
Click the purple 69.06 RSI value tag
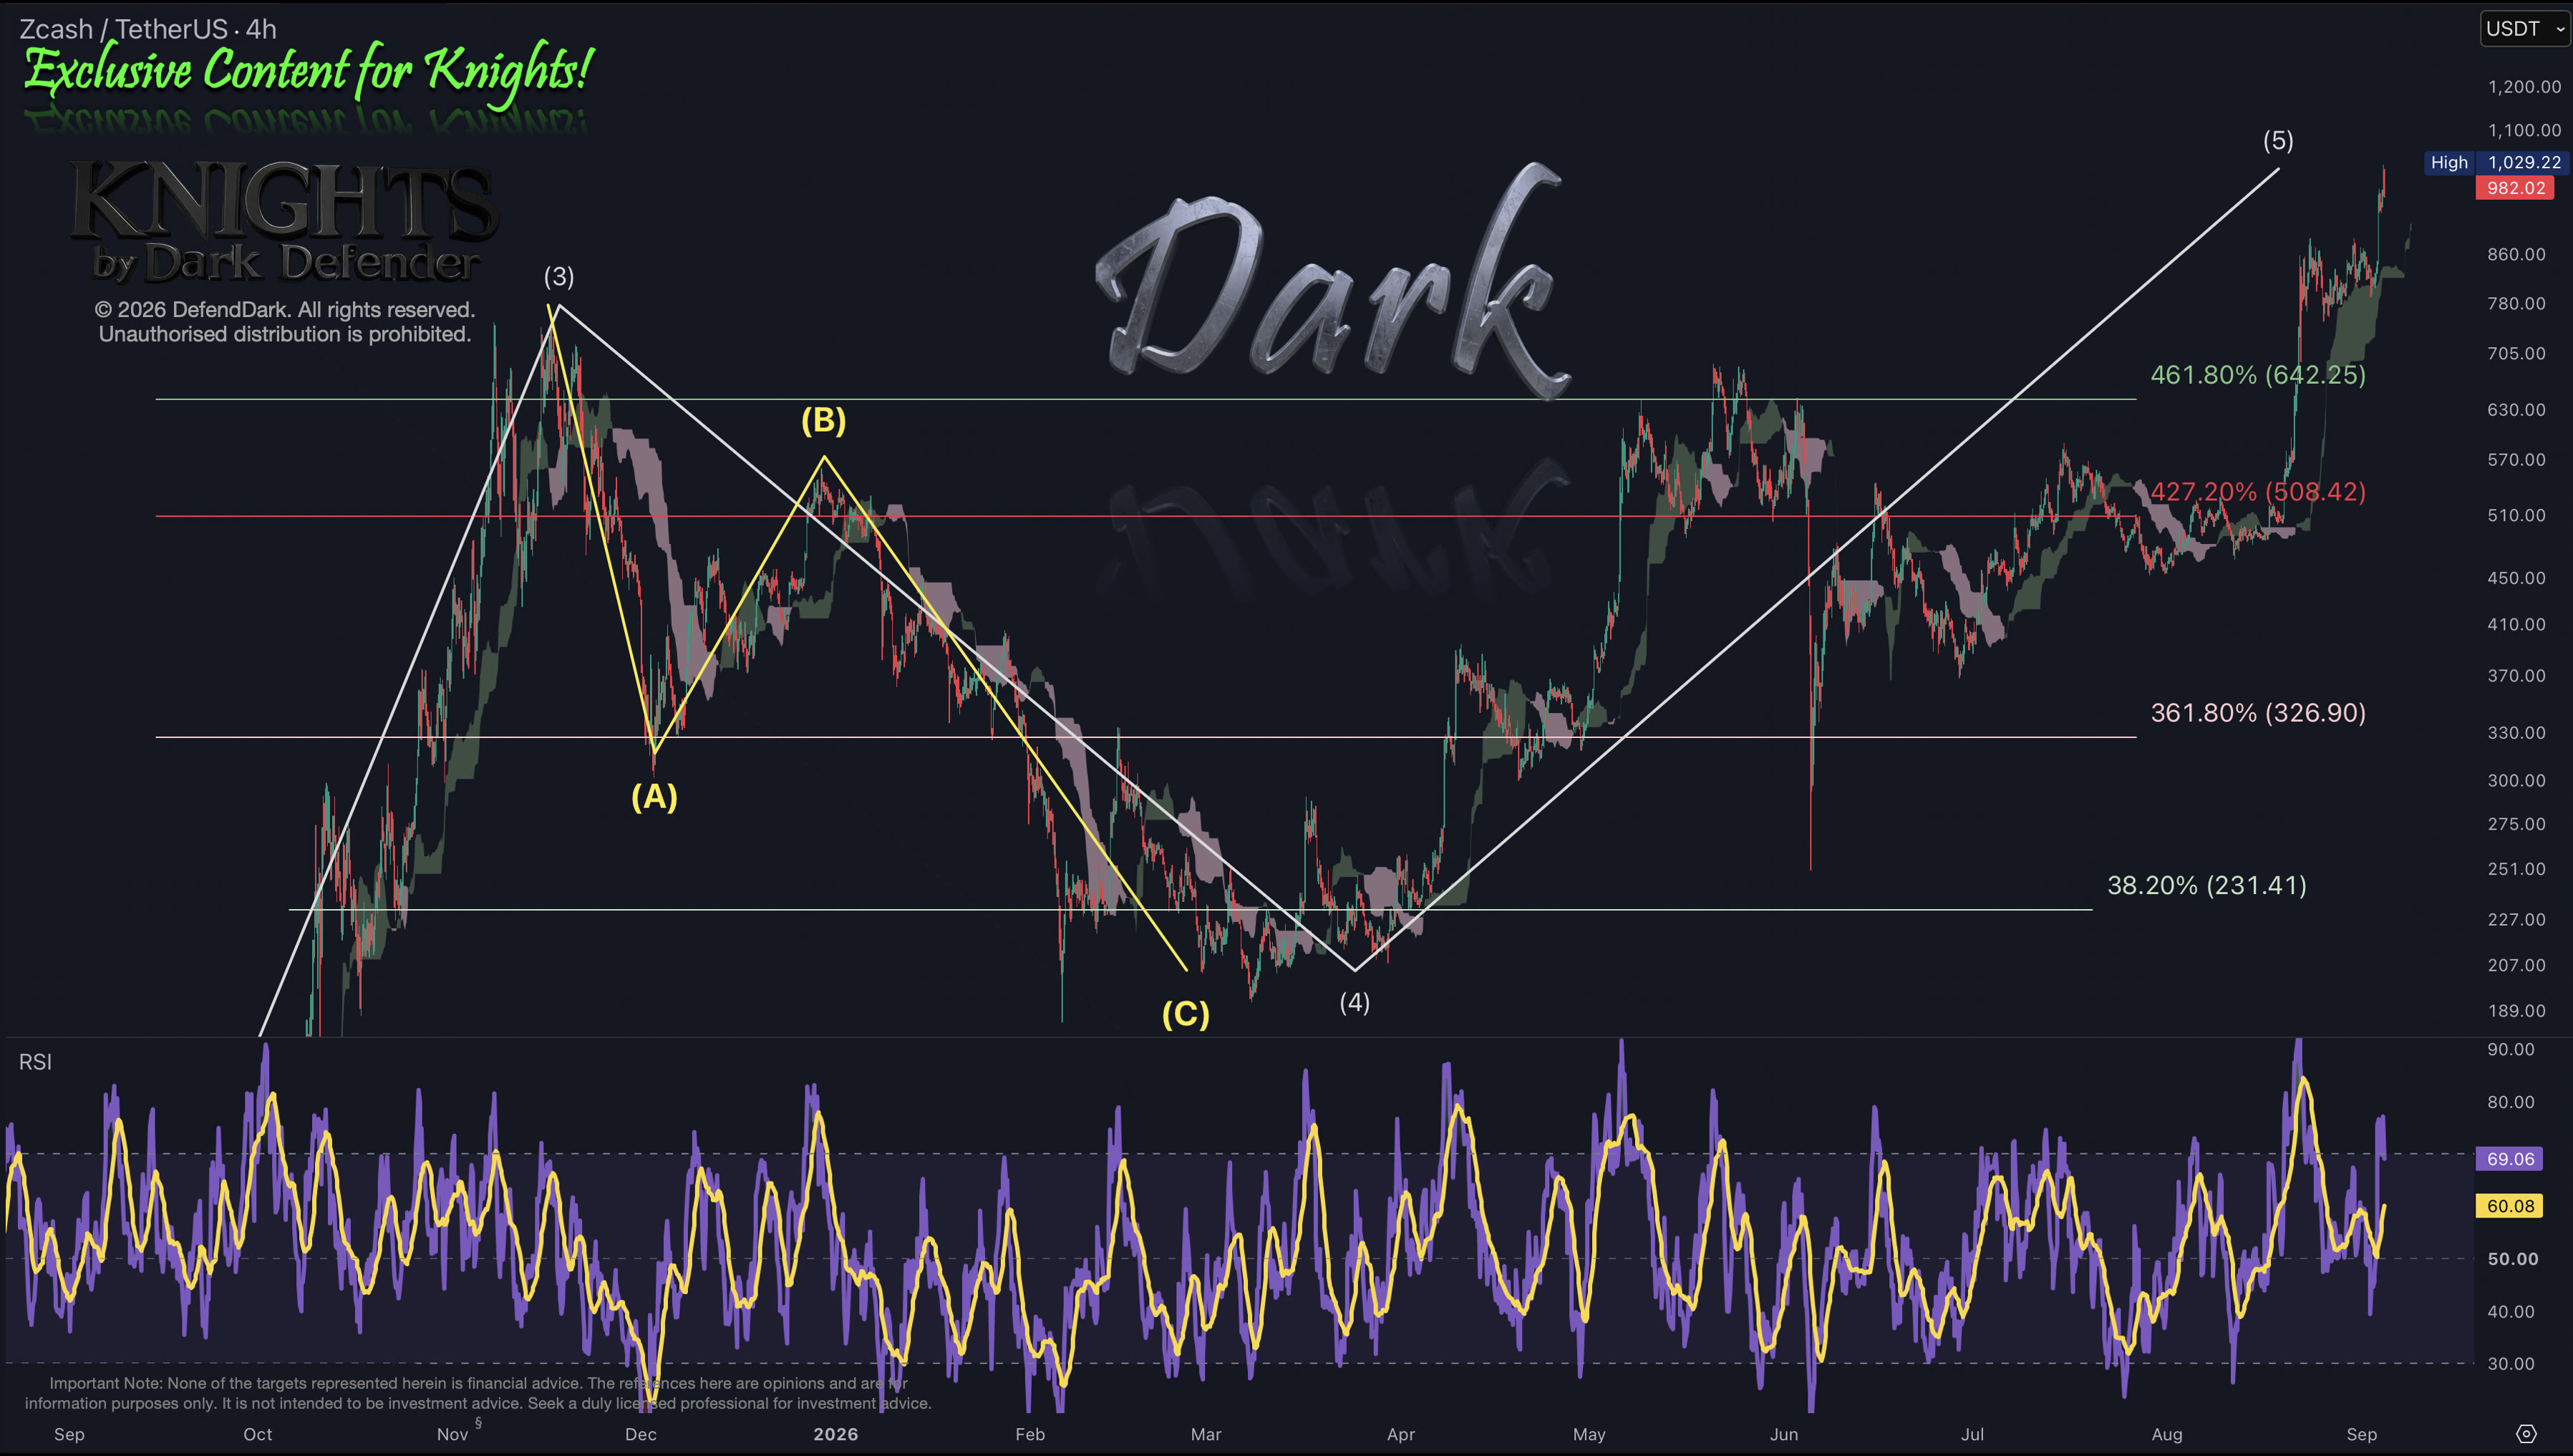[2510, 1159]
